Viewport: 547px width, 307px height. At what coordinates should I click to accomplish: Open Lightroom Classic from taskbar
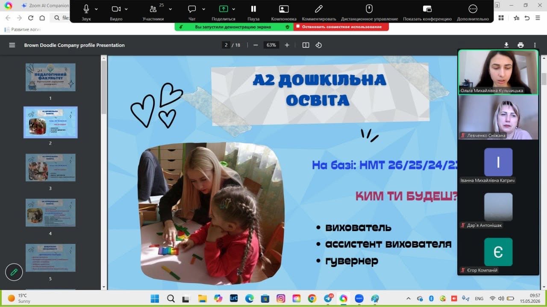coord(234,298)
